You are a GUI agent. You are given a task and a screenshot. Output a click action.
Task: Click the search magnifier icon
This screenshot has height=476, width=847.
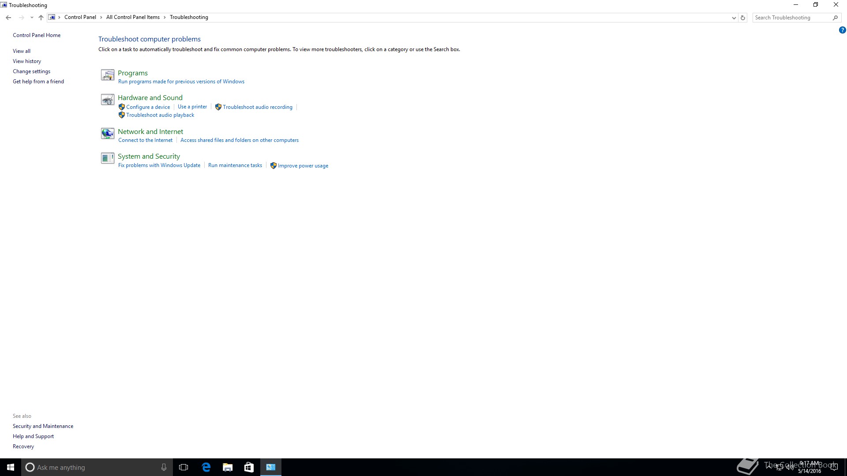pyautogui.click(x=835, y=18)
